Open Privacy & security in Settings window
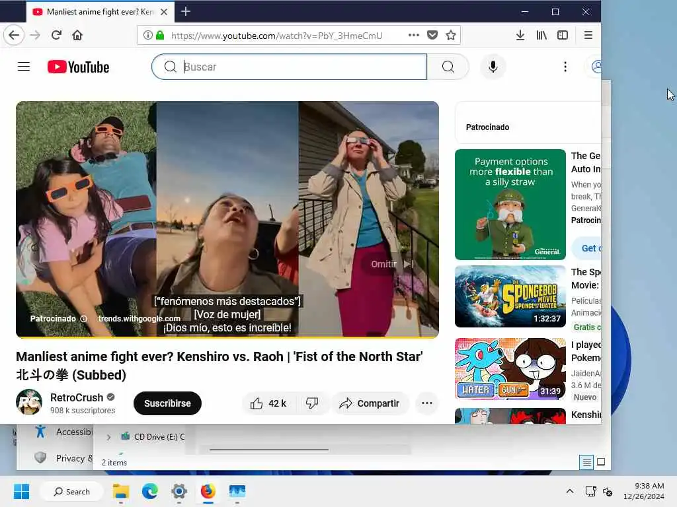The height and width of the screenshot is (507, 677). click(x=63, y=458)
